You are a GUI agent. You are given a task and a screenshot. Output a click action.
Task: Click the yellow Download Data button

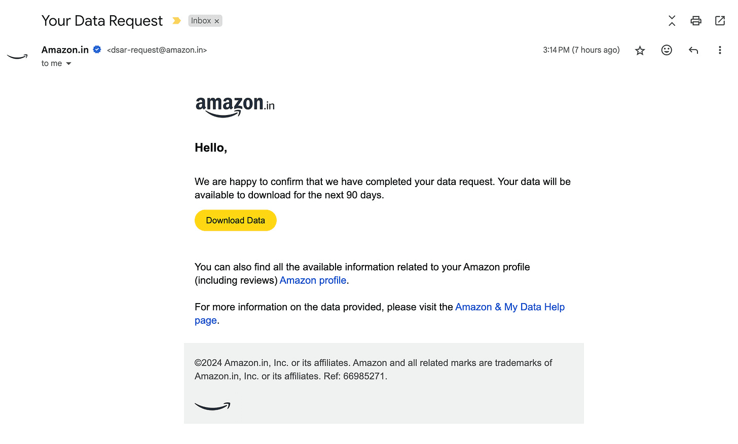coord(236,220)
